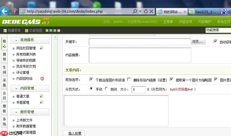Open 普通文章 list
231x136 pixels.
23,96
